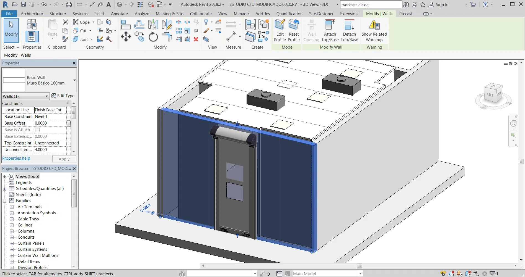Click the Align tool
The image size is (525, 277).
point(126,24)
